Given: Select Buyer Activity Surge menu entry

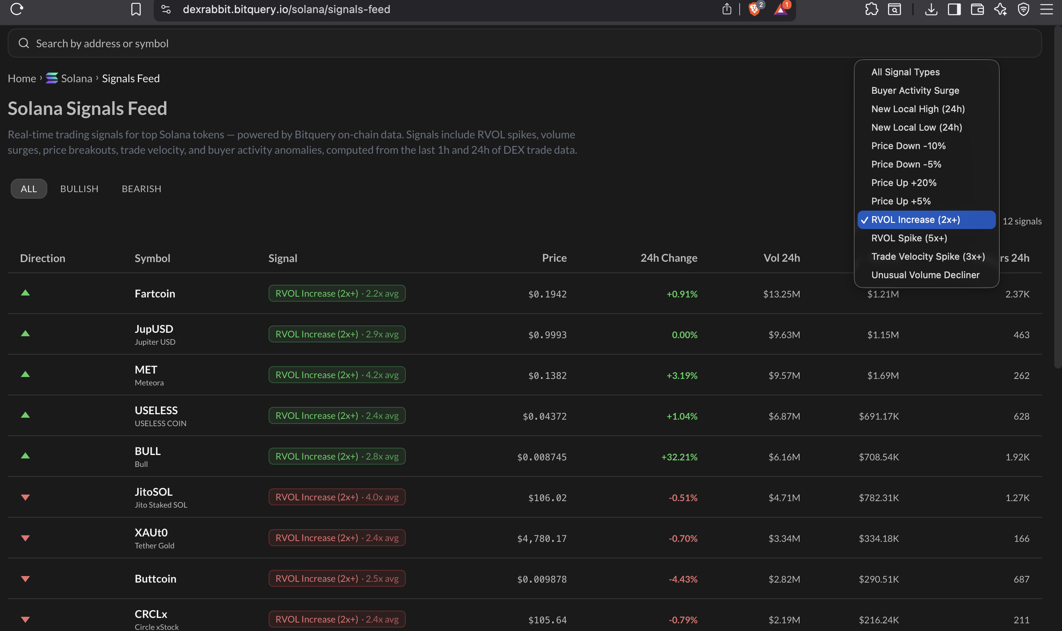Looking at the screenshot, I should (x=915, y=91).
